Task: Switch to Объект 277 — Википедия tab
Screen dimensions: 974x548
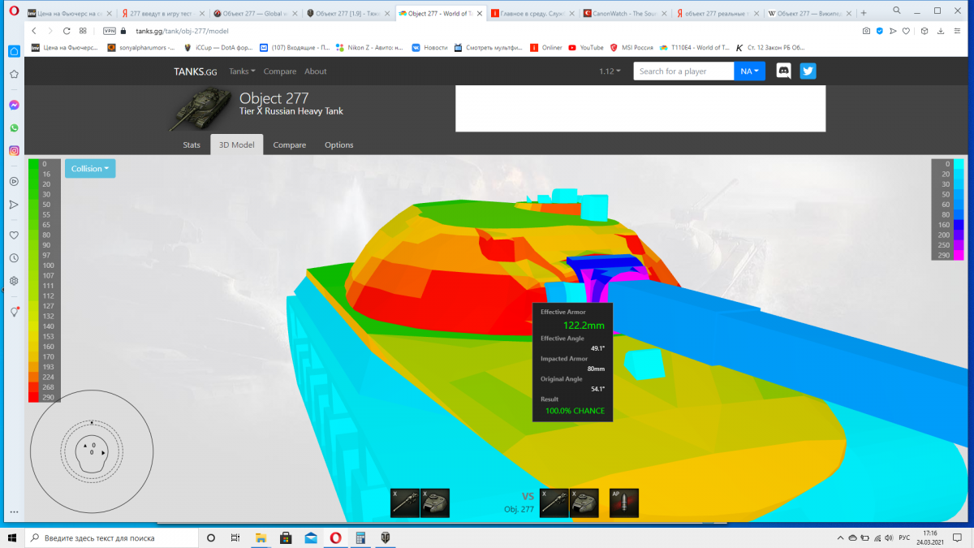Action: [x=809, y=14]
